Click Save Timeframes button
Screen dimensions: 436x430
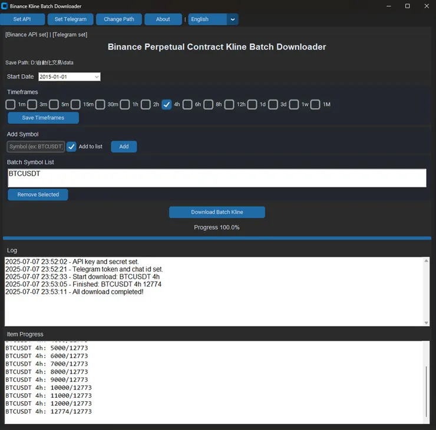point(43,118)
